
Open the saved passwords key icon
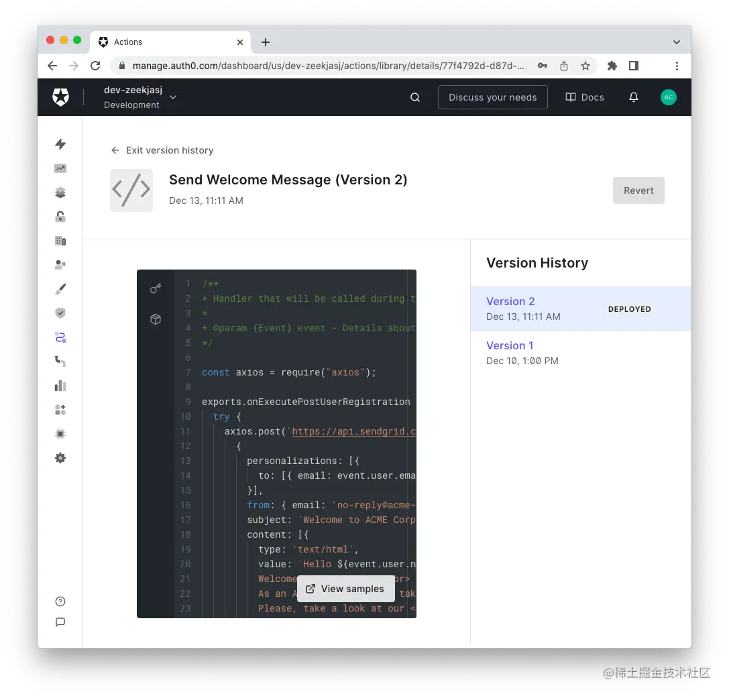(x=543, y=66)
